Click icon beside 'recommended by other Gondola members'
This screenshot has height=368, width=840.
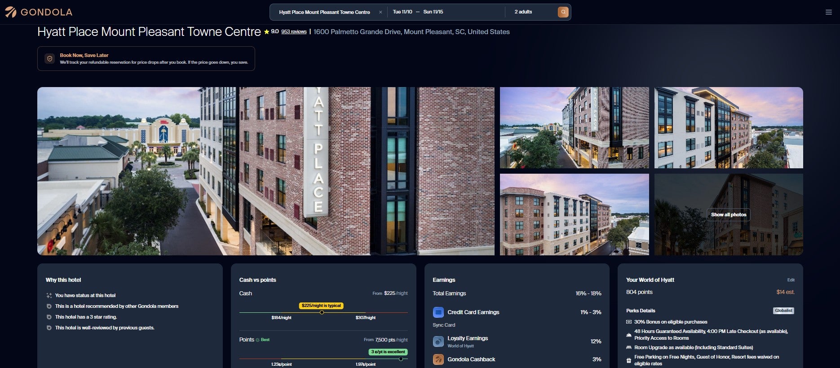[x=49, y=306]
